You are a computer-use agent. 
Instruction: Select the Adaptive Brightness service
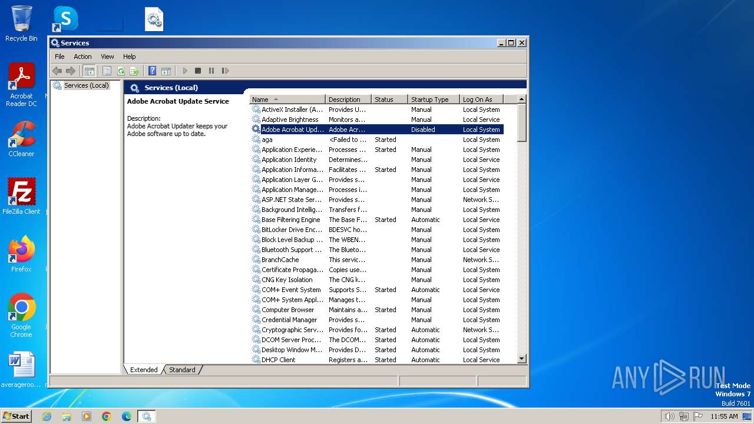tap(376, 120)
